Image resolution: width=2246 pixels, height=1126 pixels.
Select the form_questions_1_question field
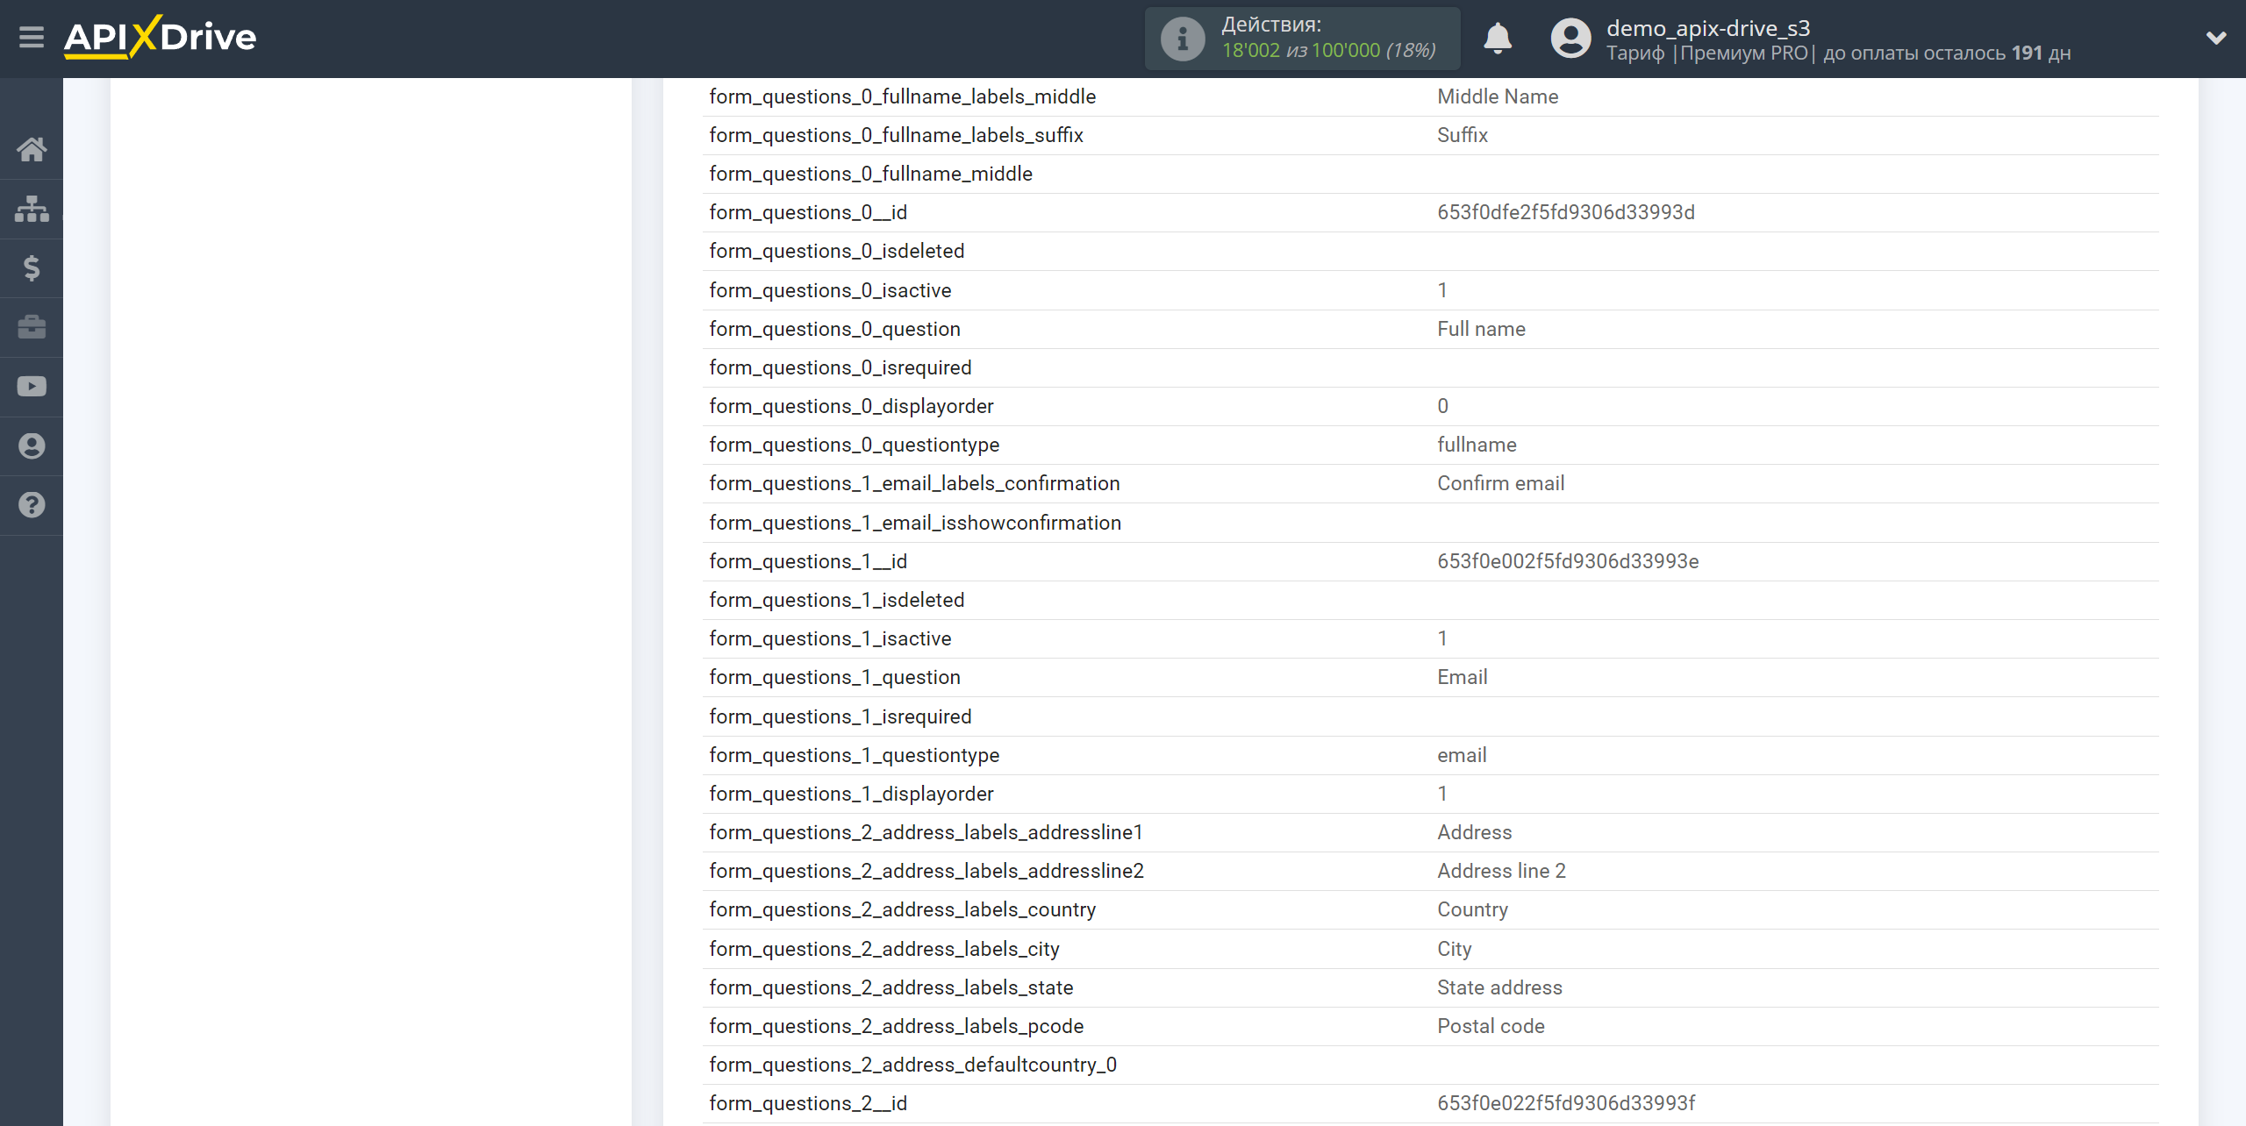coord(834,677)
